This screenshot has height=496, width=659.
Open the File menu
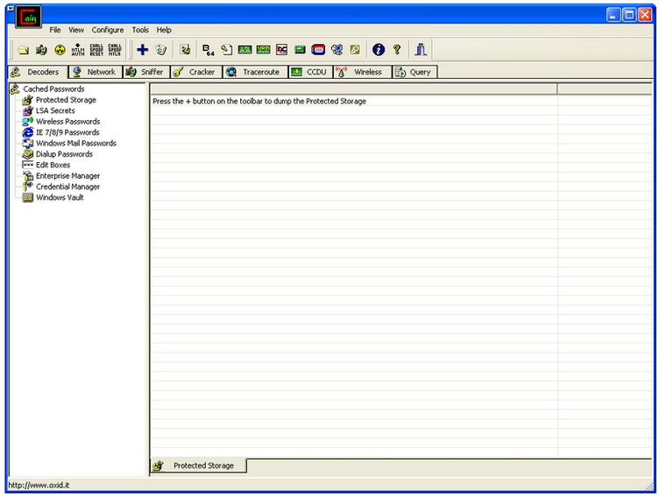point(55,30)
